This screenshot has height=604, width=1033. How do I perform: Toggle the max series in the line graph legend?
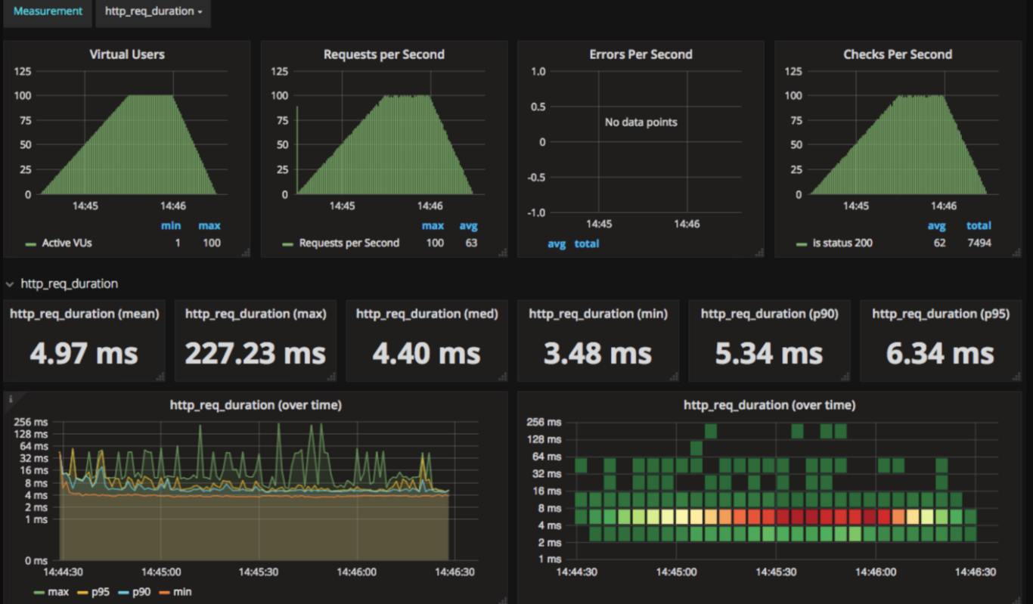pyautogui.click(x=58, y=591)
